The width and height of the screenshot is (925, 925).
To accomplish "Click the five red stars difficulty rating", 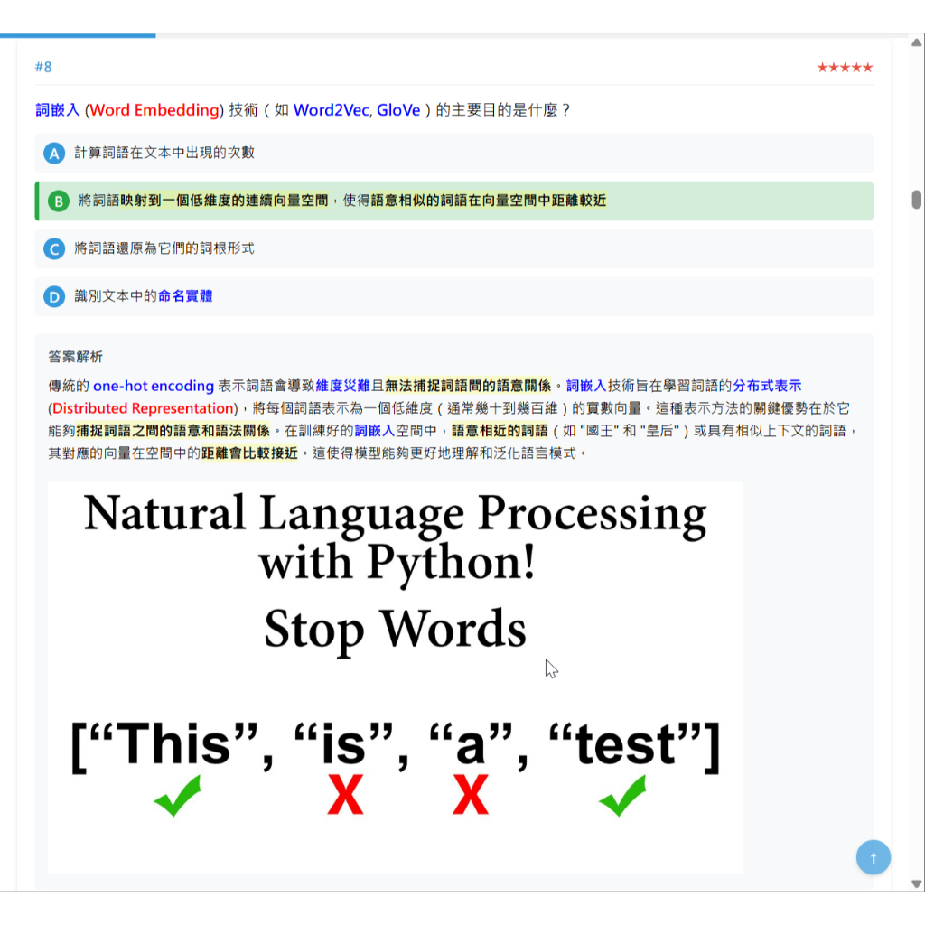I will pyautogui.click(x=844, y=68).
